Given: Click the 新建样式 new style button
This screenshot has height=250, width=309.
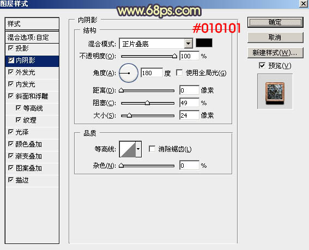Looking at the screenshot, I should click(275, 53).
